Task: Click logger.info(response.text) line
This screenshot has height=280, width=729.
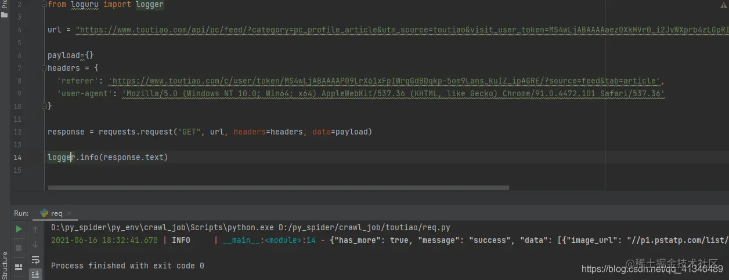Action: tap(107, 158)
